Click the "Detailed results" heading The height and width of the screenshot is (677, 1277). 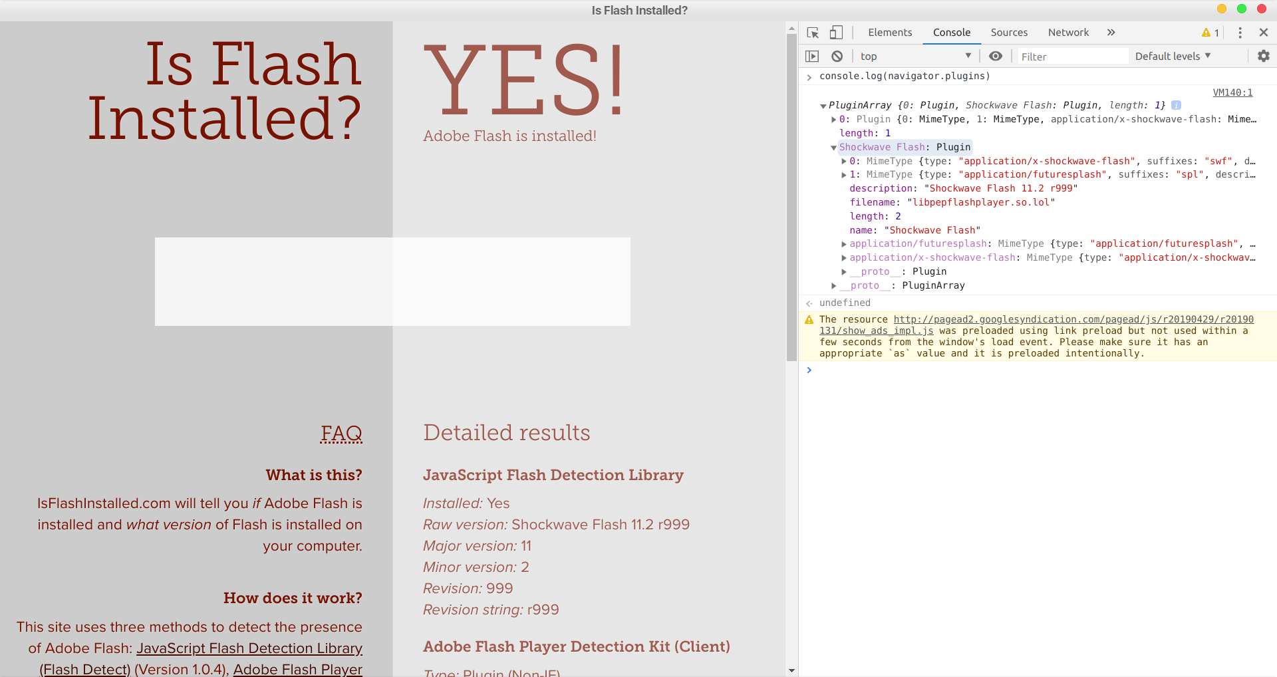coord(507,433)
